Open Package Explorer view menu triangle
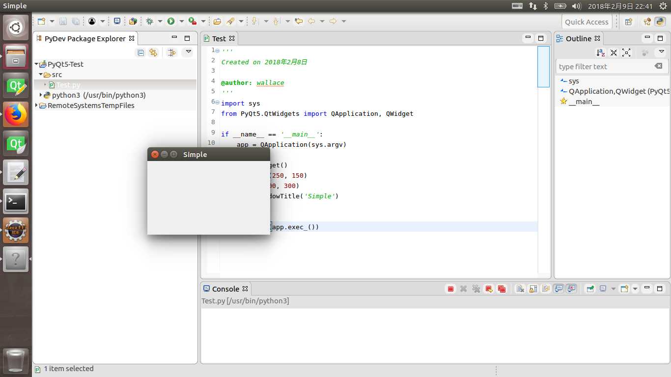Screen dimensions: 671x377 point(188,52)
